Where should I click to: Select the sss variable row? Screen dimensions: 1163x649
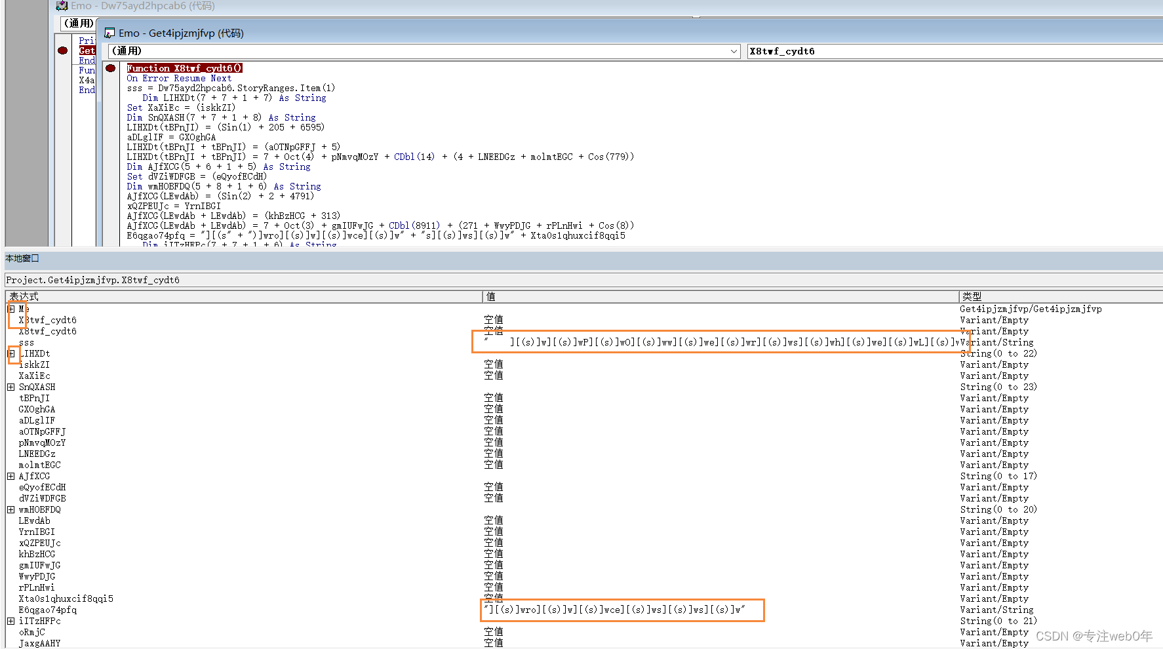click(x=584, y=342)
